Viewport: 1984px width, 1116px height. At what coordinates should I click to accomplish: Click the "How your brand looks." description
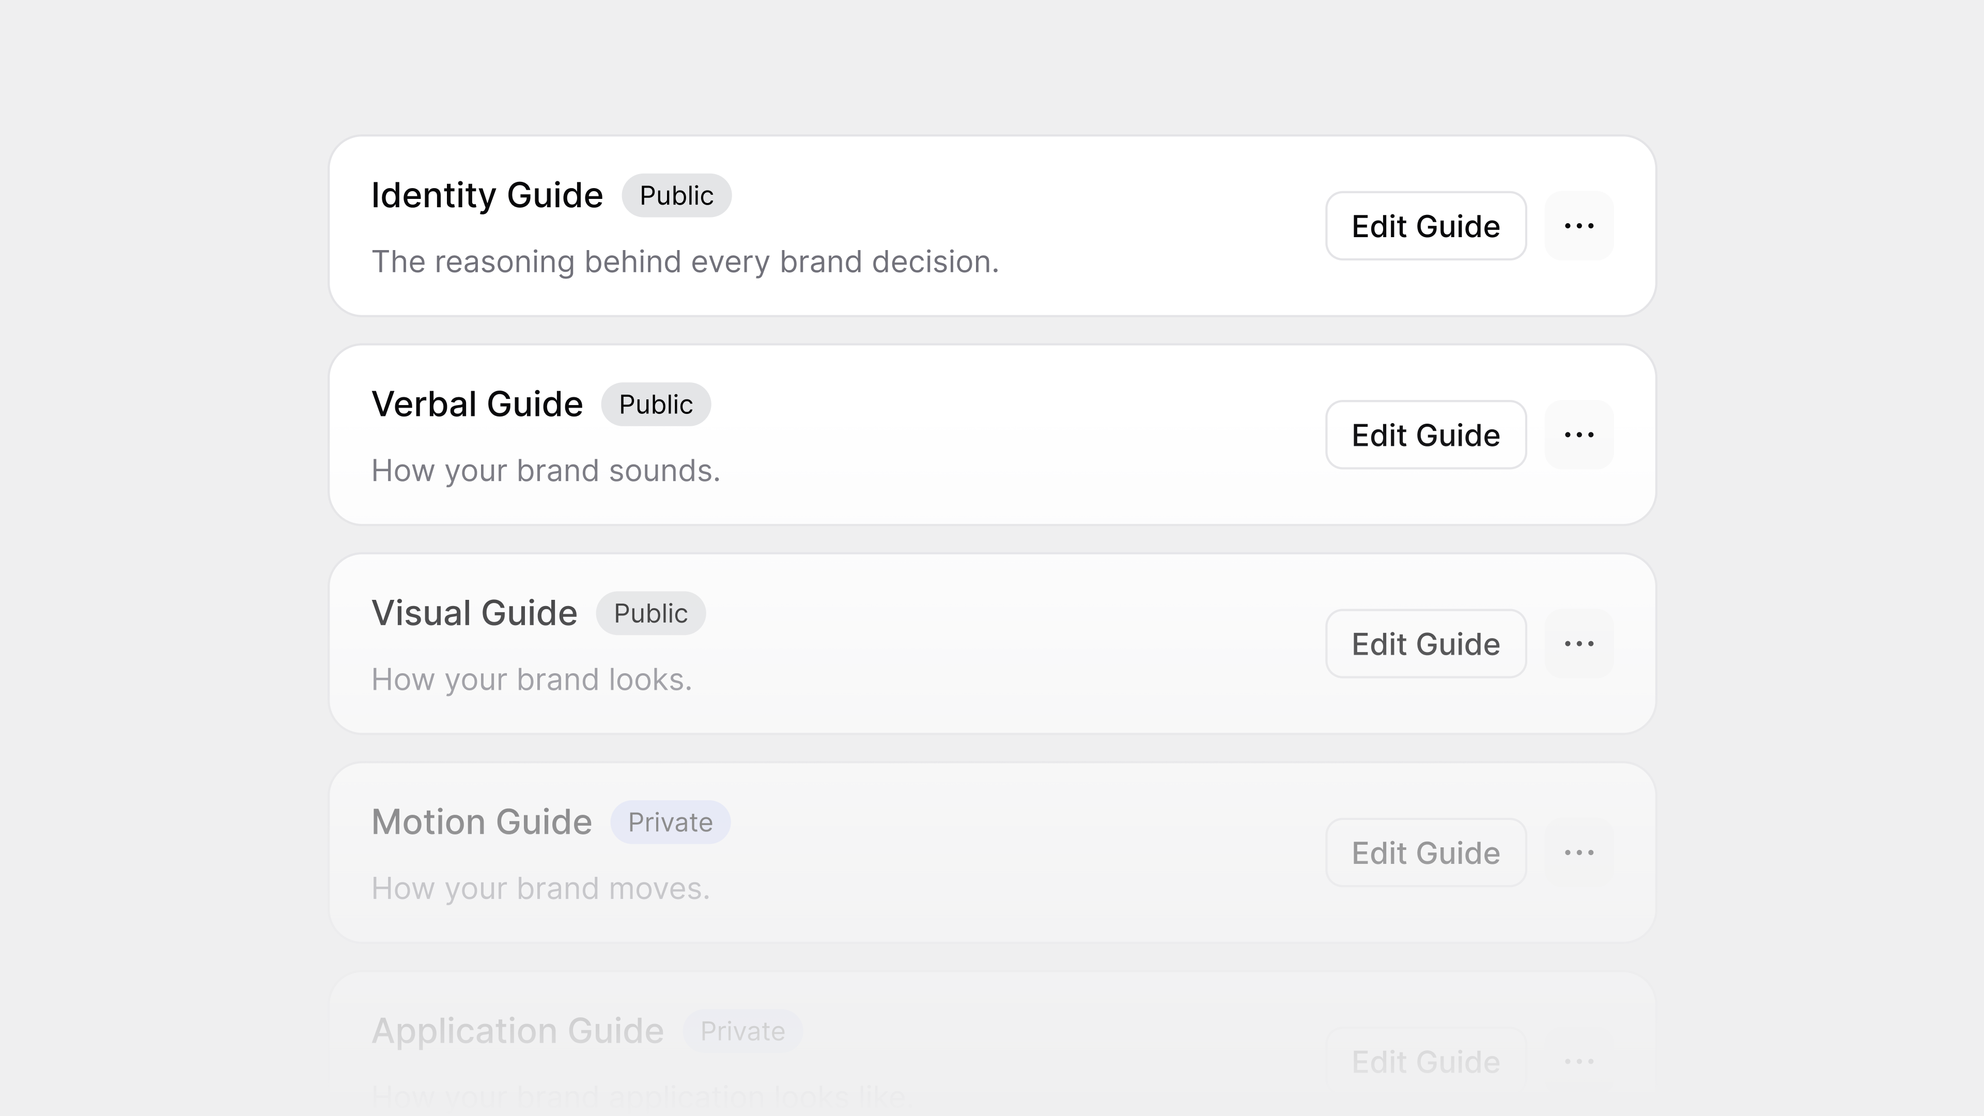(532, 679)
